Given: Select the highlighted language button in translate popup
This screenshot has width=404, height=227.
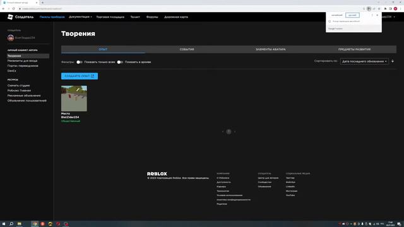Looking at the screenshot, I should coord(352,15).
